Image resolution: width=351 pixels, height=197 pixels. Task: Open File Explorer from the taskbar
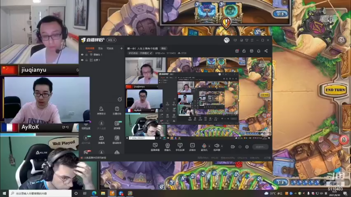(x=103, y=193)
